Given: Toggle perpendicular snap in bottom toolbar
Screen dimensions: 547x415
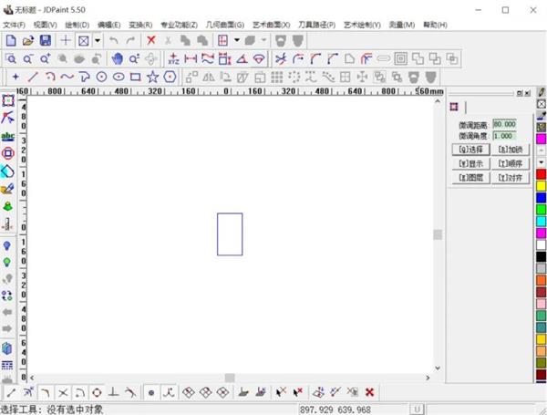Looking at the screenshot, I should [113, 393].
